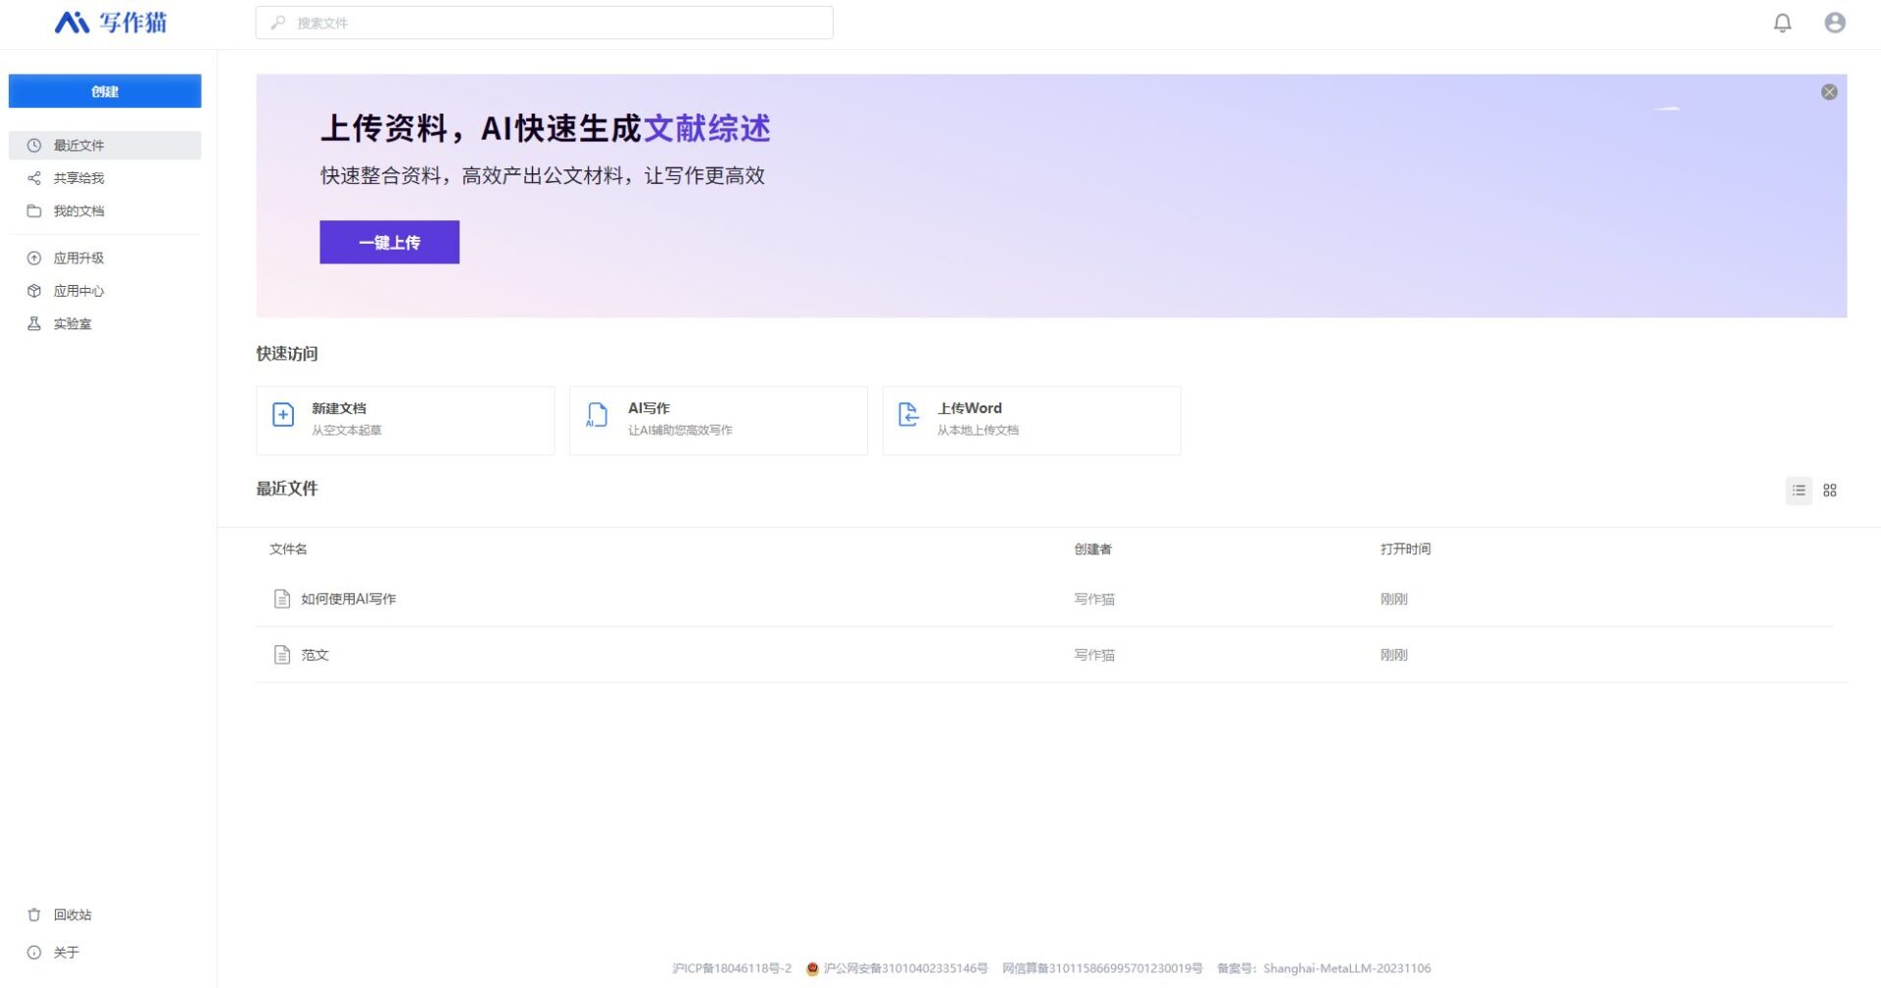
Task: Click the 上传Word upload icon
Action: point(910,415)
